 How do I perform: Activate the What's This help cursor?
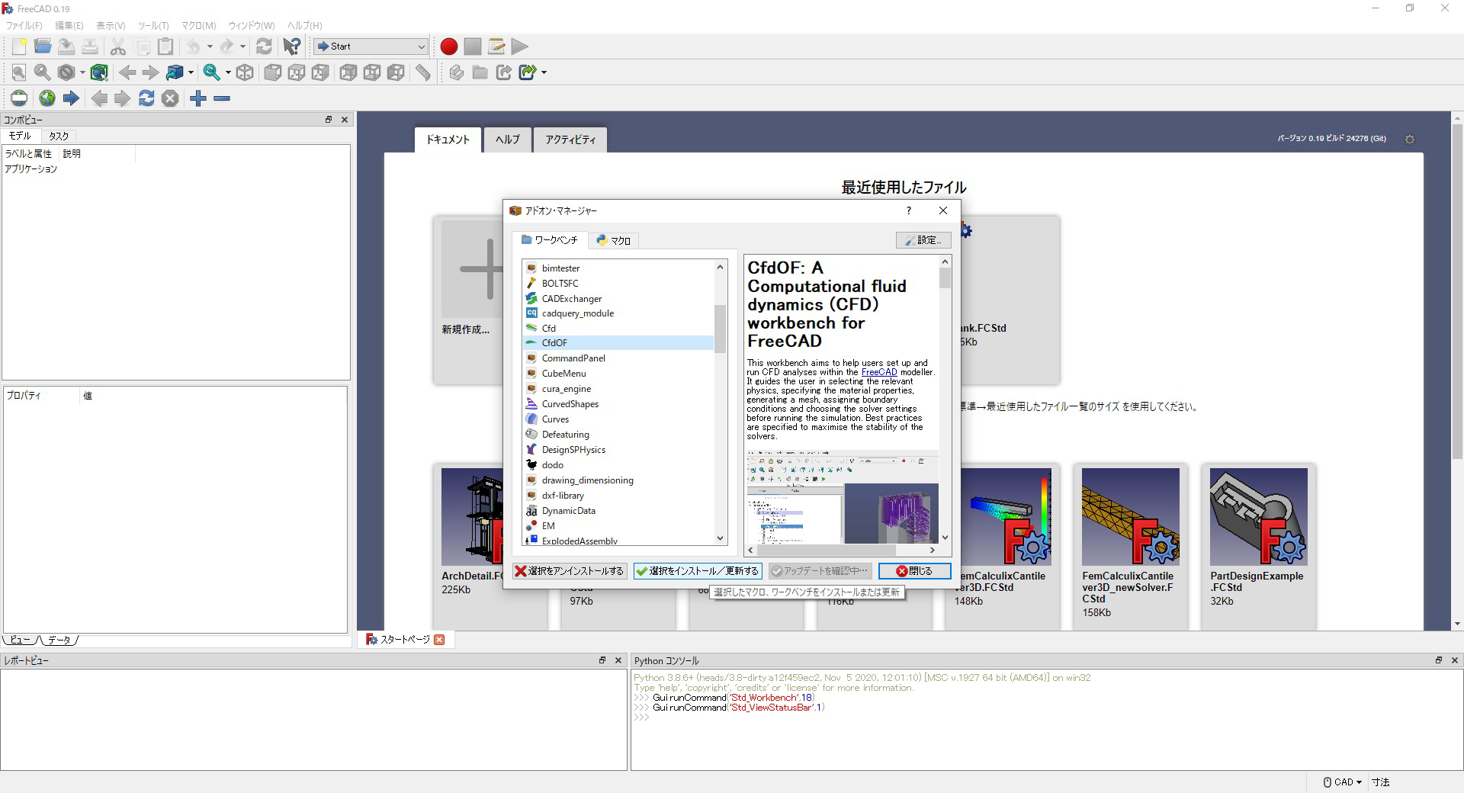pos(291,47)
